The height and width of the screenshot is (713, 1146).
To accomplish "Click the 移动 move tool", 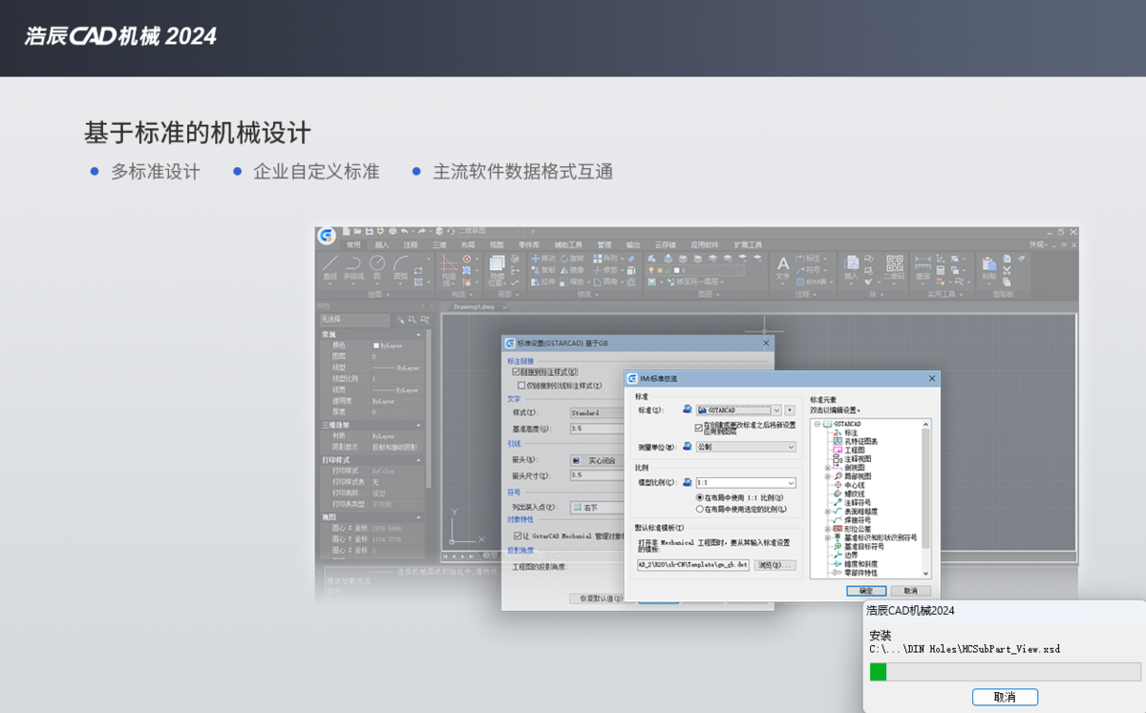I will point(541,258).
